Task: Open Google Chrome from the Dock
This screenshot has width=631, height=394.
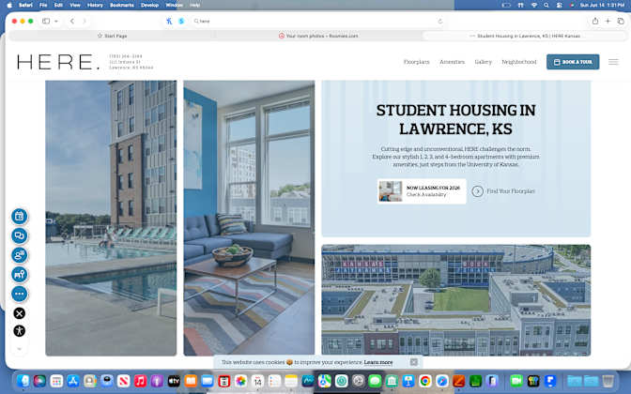Action: 425,381
